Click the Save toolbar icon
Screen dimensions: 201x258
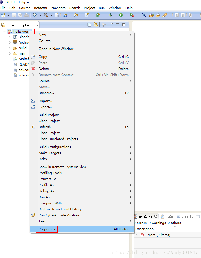[14, 15]
